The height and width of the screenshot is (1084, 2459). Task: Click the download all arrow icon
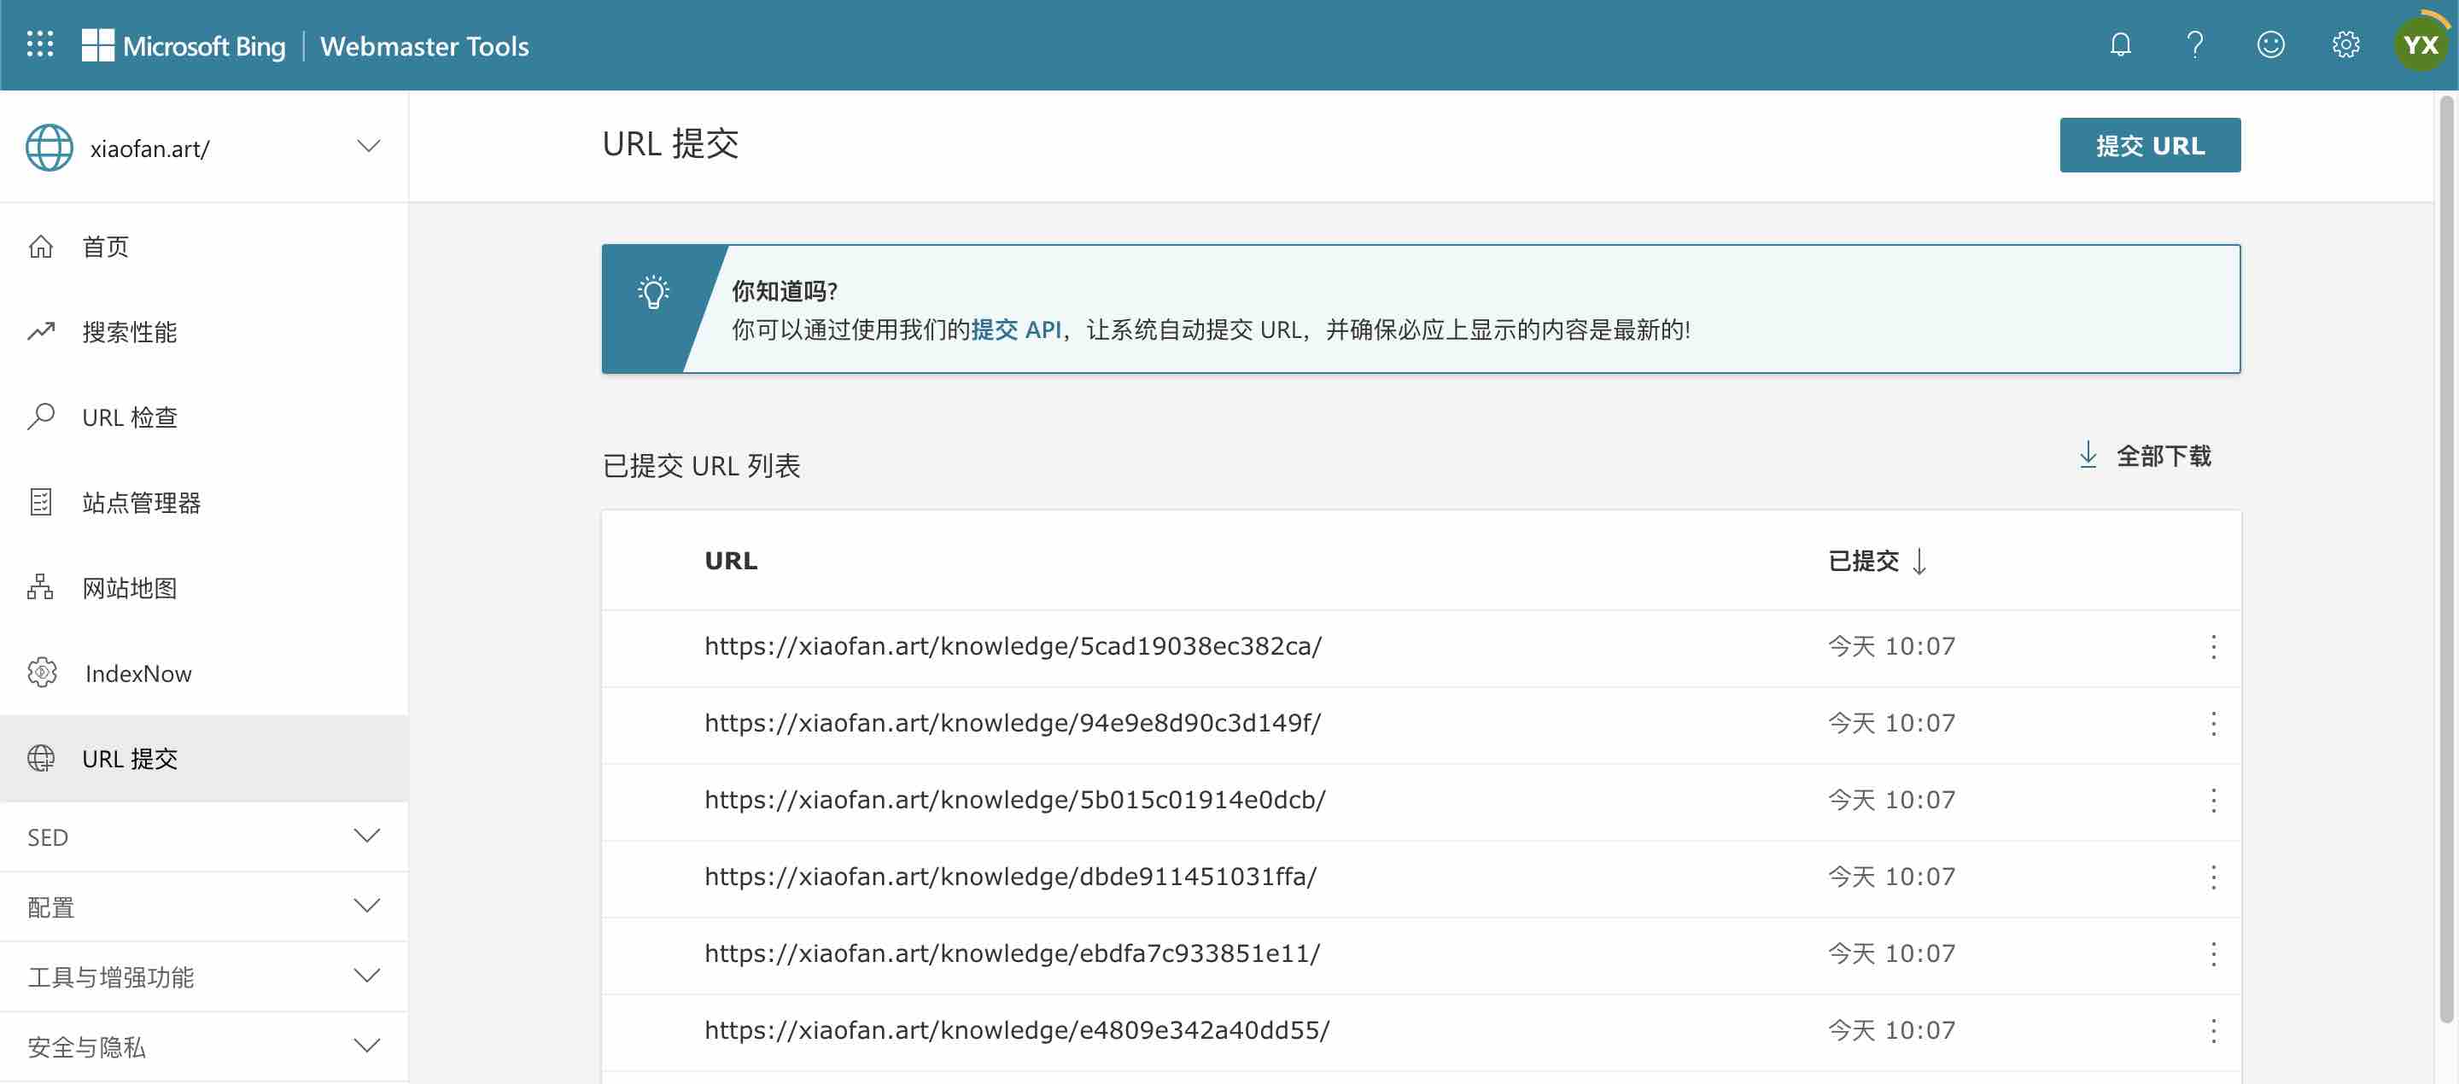(2088, 455)
